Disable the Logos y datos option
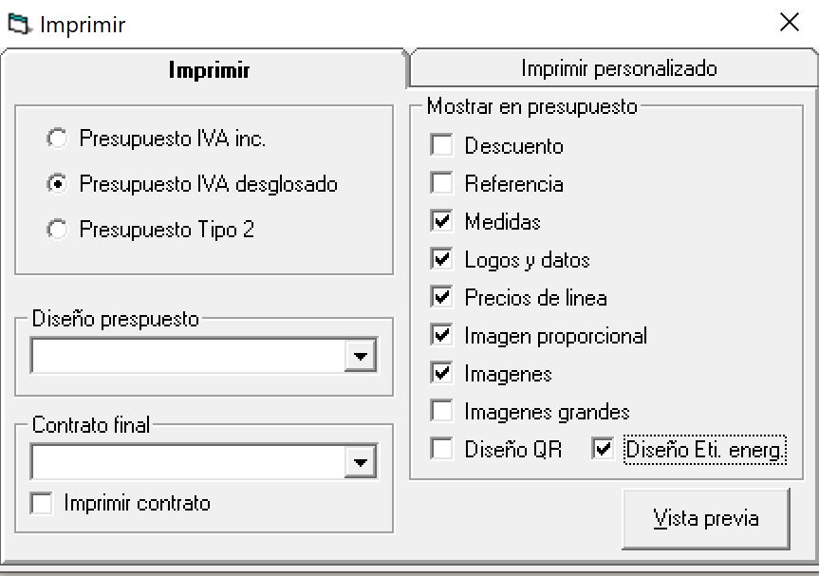This screenshot has width=819, height=576. 441,259
